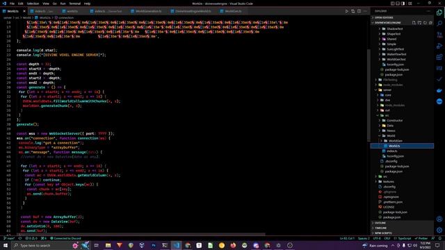Open Firefox from taskbar
445x250 pixels.
[x=233, y=245]
